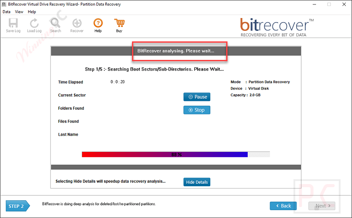Viewport: 352px width, 218px height.
Task: Click the 'BitRecover analysing. Please wait...' header
Action: pos(176,51)
